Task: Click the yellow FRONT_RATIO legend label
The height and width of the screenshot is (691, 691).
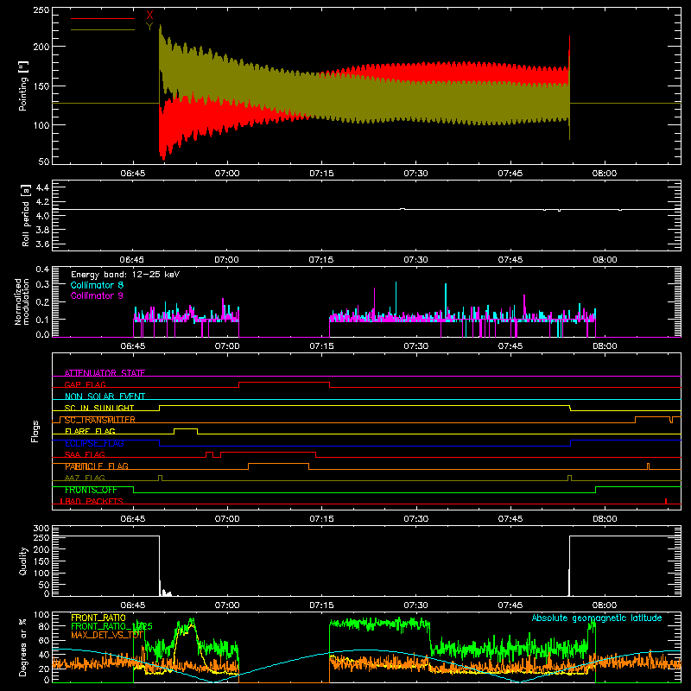Action: point(98,618)
